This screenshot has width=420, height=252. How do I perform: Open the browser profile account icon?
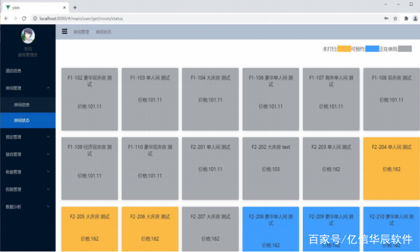point(414,18)
